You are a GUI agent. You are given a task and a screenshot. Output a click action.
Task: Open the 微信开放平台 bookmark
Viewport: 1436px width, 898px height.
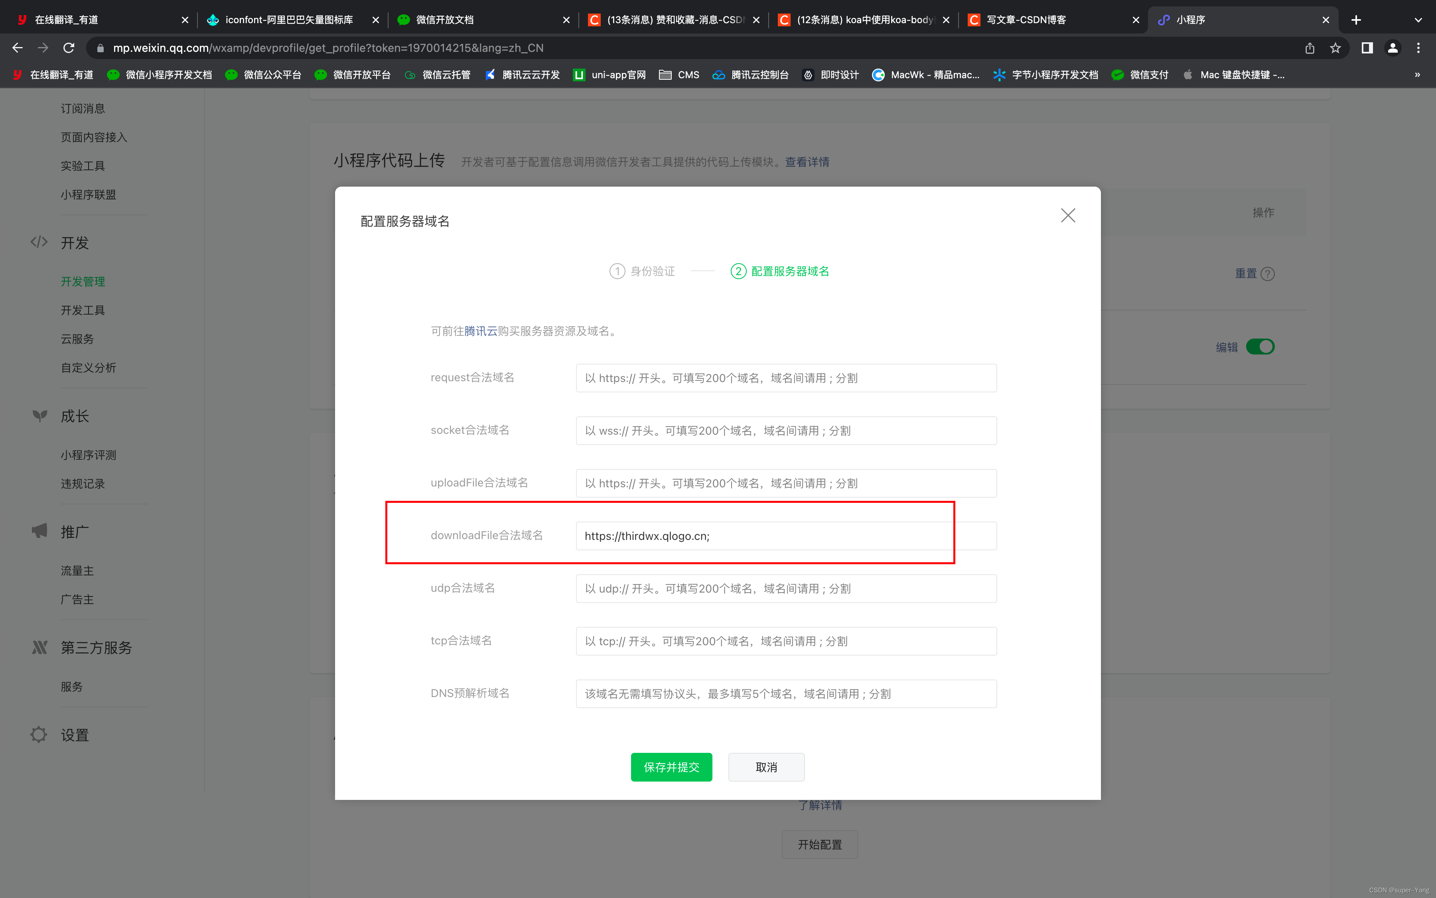point(352,75)
